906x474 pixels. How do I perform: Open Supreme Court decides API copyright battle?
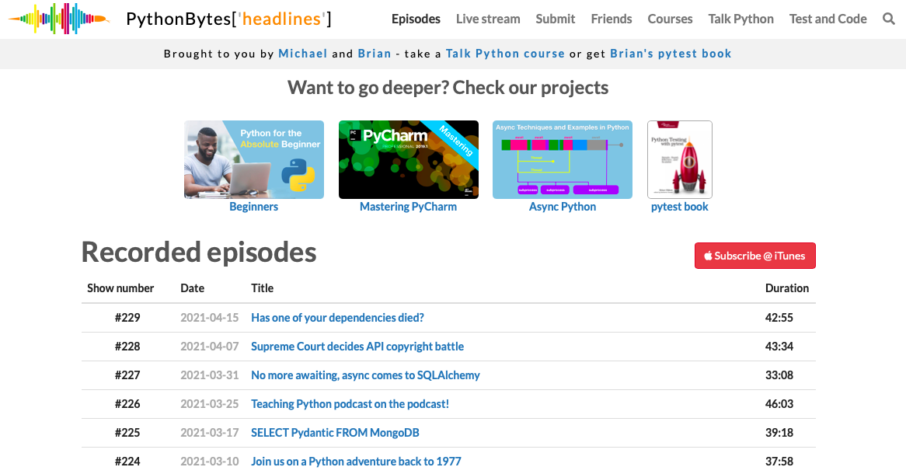[357, 347]
